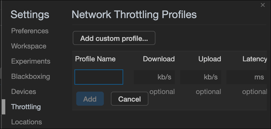This screenshot has height=129, width=271.
Task: Click the Add button to save profile
Action: pos(90,99)
